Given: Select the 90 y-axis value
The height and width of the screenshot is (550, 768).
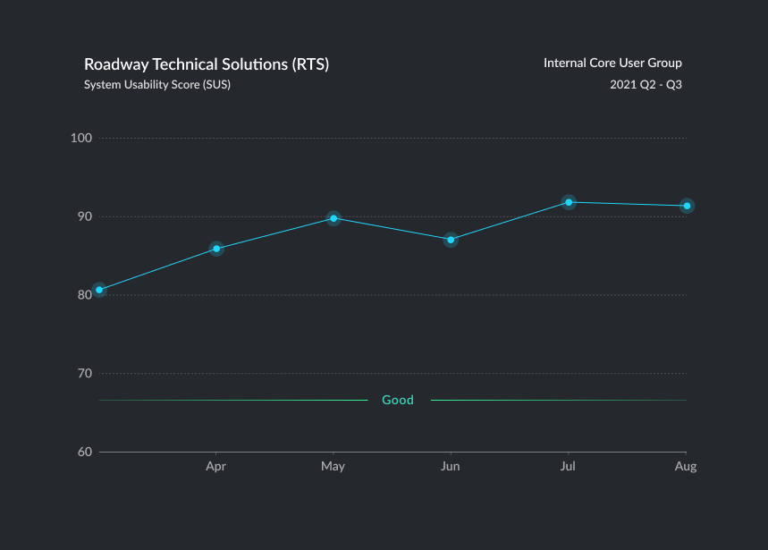Looking at the screenshot, I should (84, 216).
